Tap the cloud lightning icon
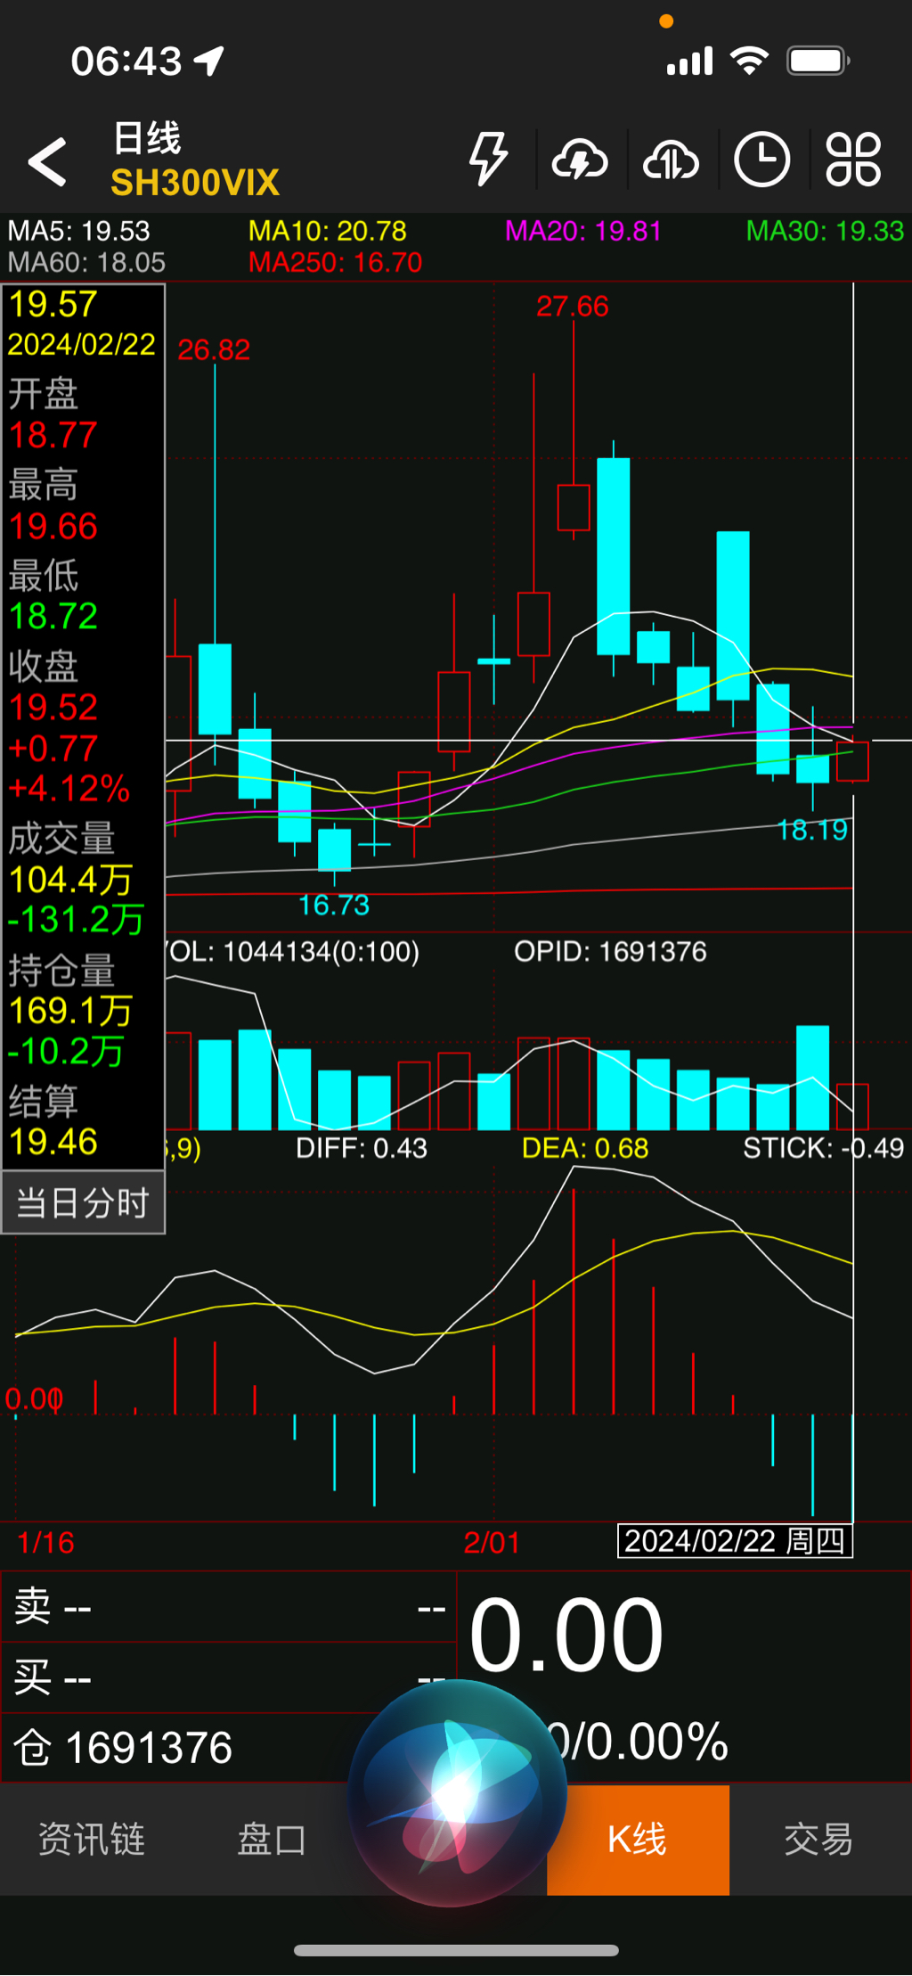Image resolution: width=912 pixels, height=1976 pixels. [580, 160]
